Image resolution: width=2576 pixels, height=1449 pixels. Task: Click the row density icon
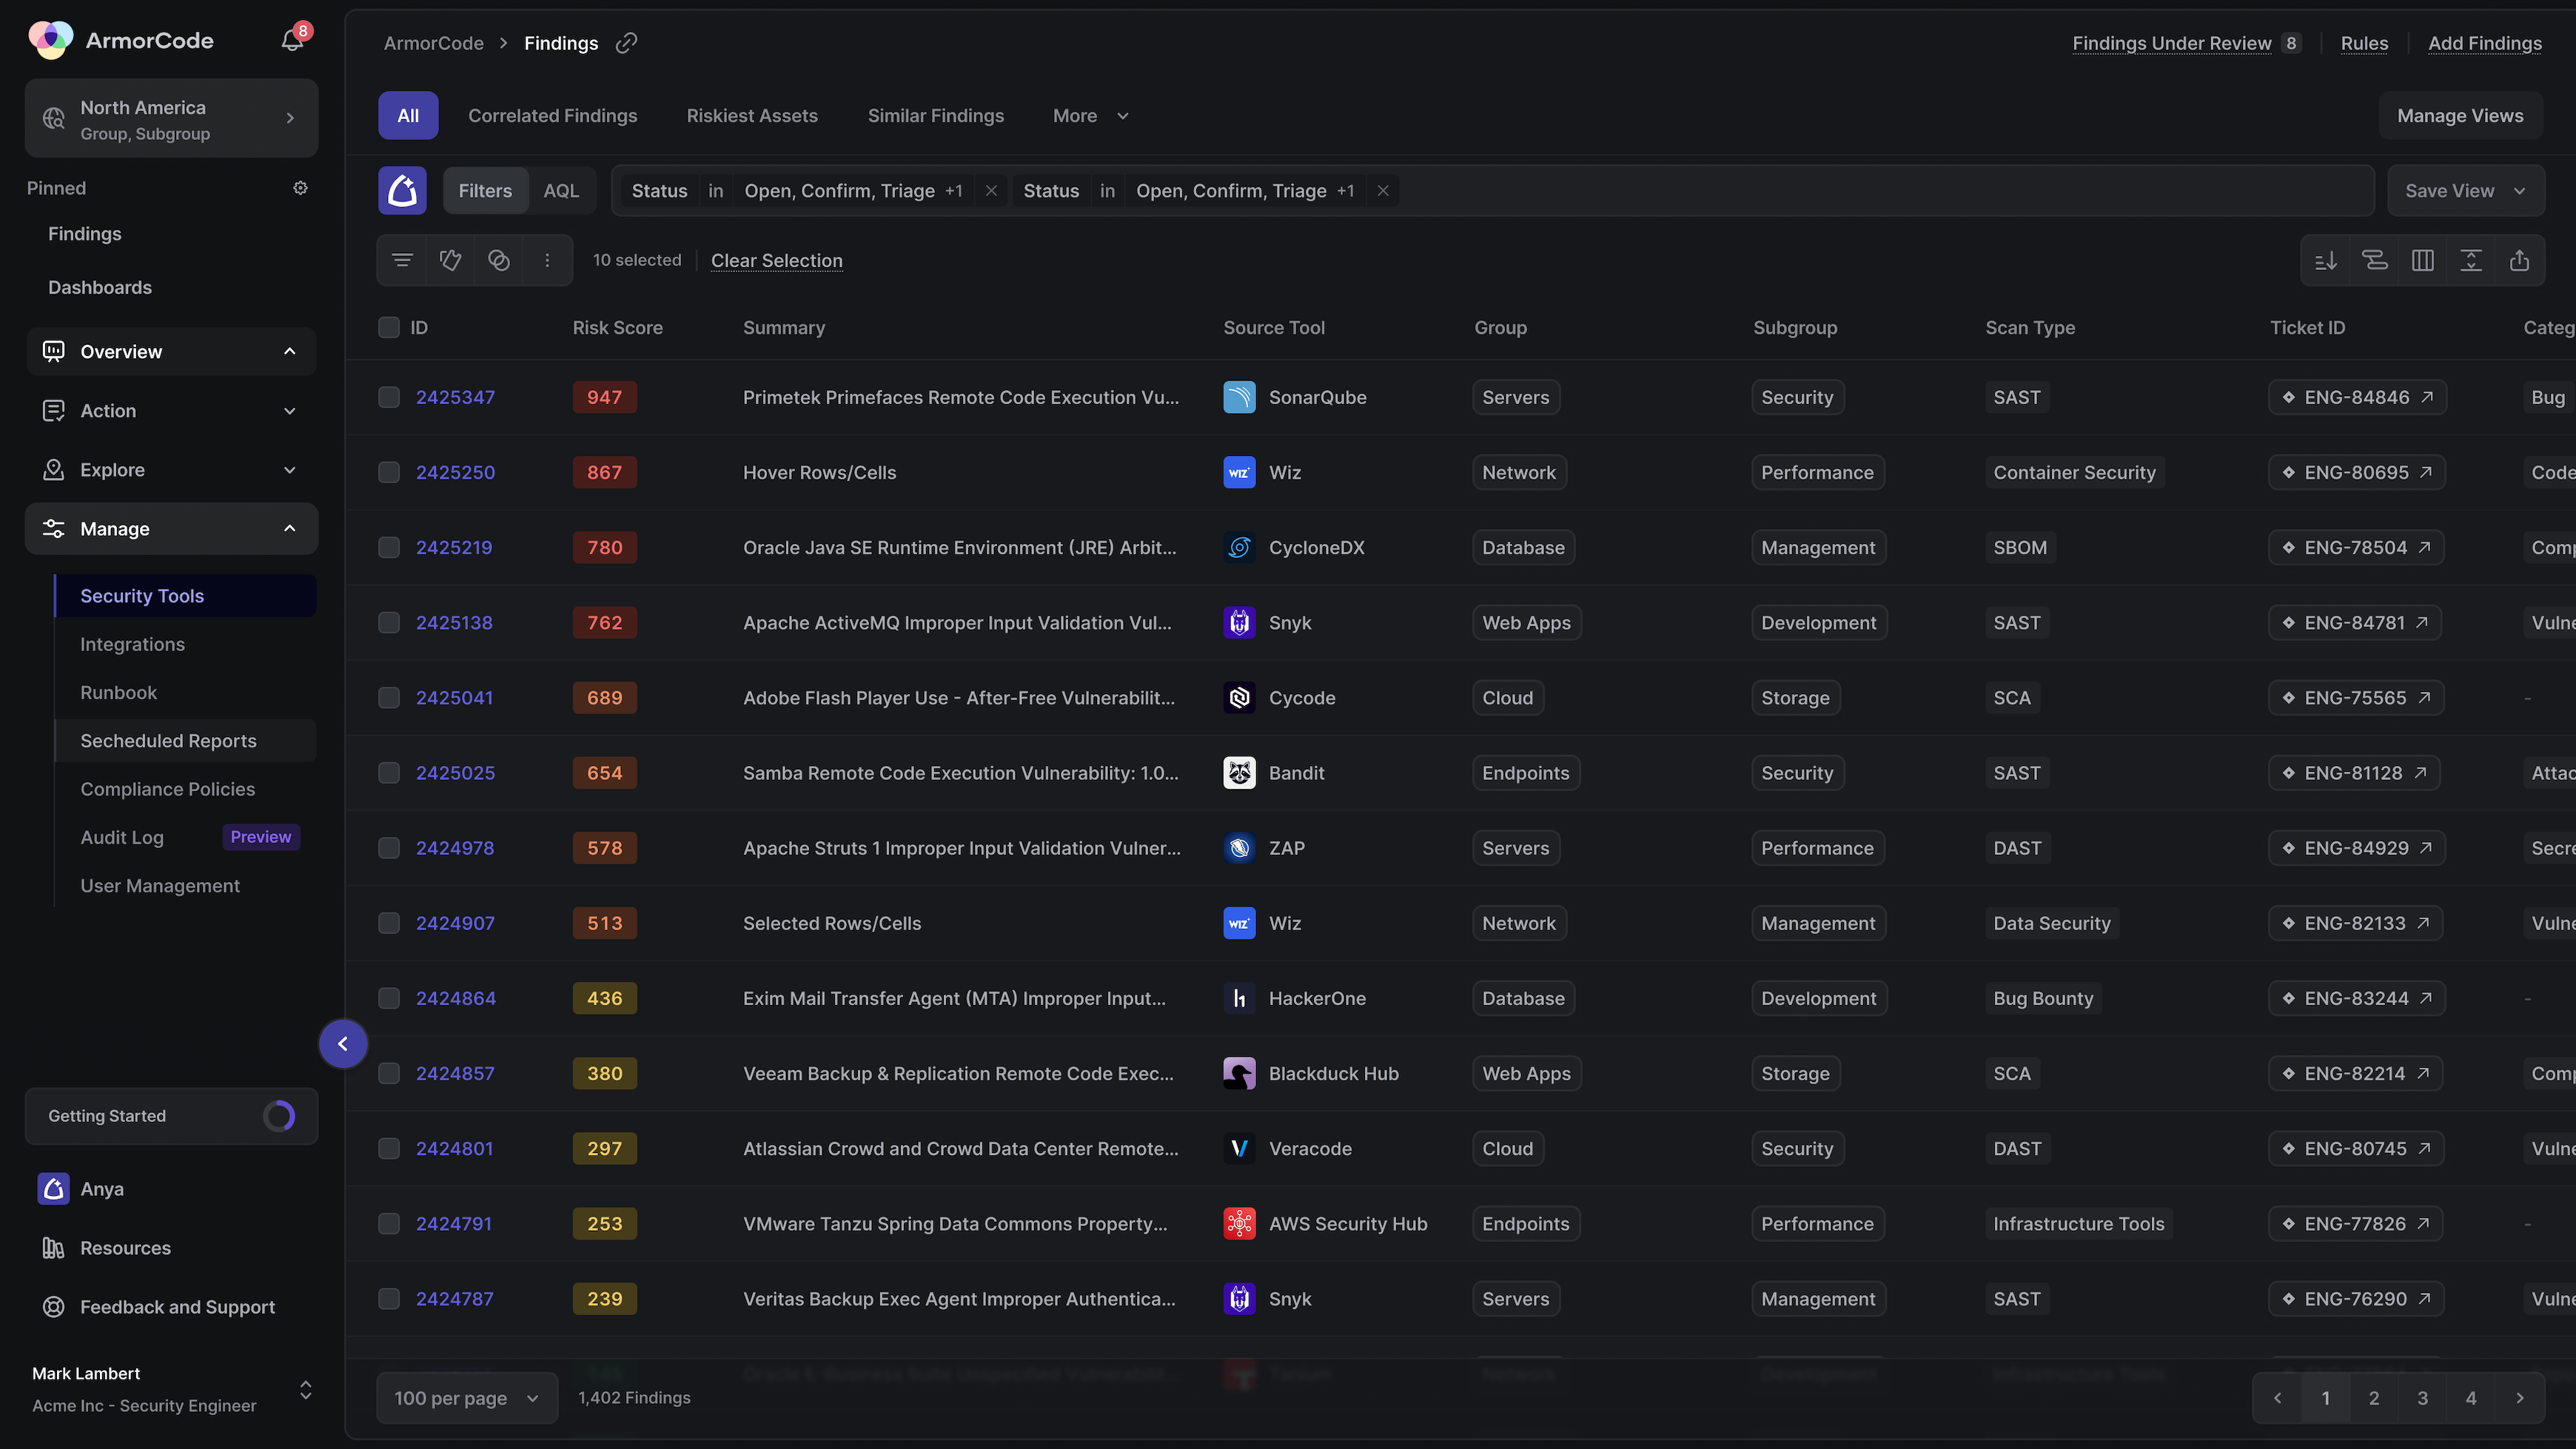(2471, 260)
